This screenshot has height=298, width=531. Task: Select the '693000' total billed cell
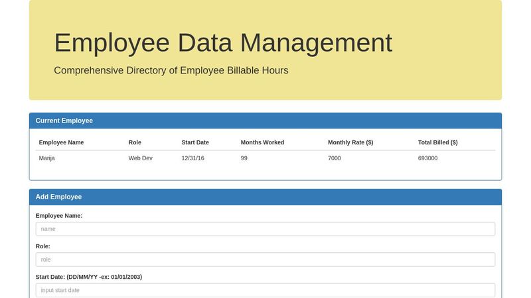(x=427, y=158)
